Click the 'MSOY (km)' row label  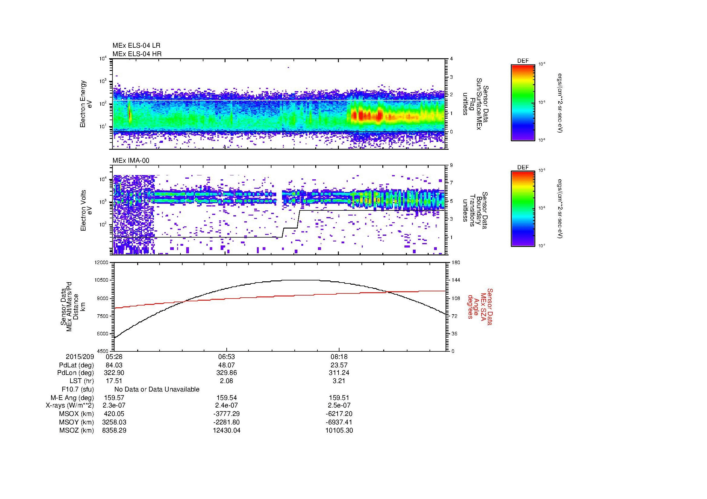[x=77, y=422]
